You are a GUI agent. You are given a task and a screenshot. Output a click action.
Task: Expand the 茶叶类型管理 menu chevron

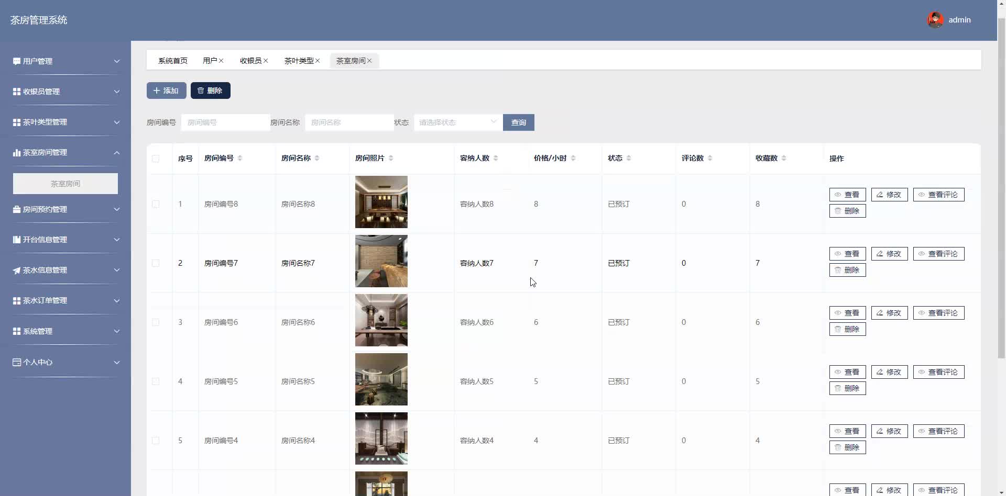pos(117,122)
